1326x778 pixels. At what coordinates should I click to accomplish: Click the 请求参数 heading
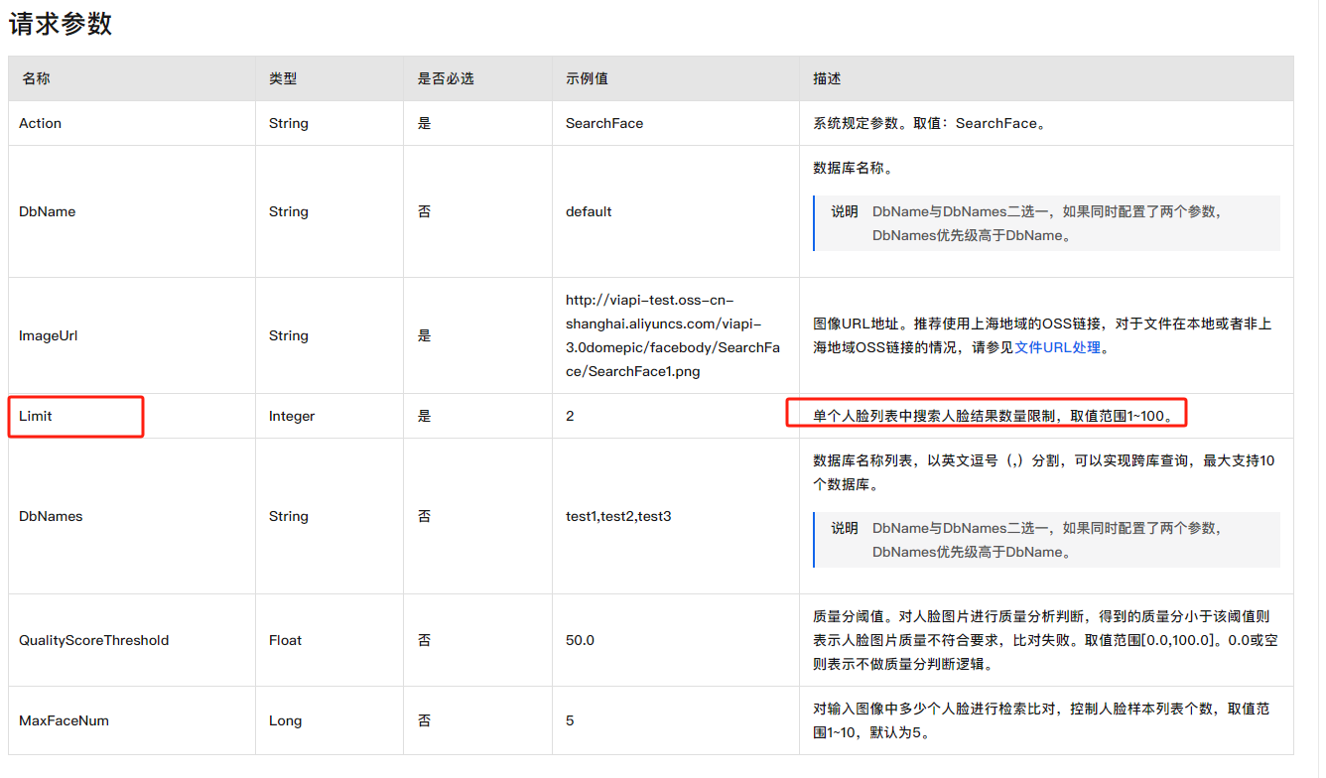61,24
